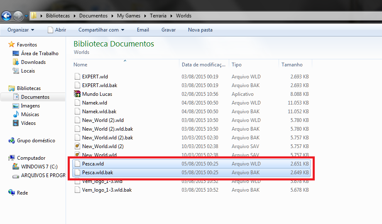382x224 pixels.
Task: Click Worlds in the address bar
Action: tap(184, 16)
